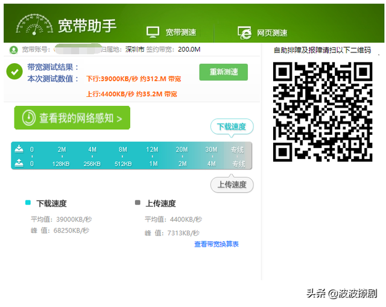Click the speedometer logo icon
This screenshot has height=307, width=386.
coord(34,24)
